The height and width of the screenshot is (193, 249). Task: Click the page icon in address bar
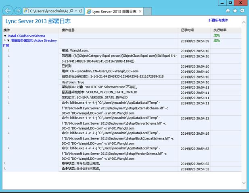(26, 11)
